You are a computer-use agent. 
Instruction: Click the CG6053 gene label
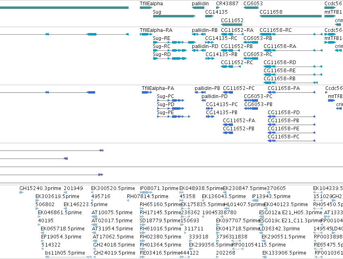click(x=253, y=4)
